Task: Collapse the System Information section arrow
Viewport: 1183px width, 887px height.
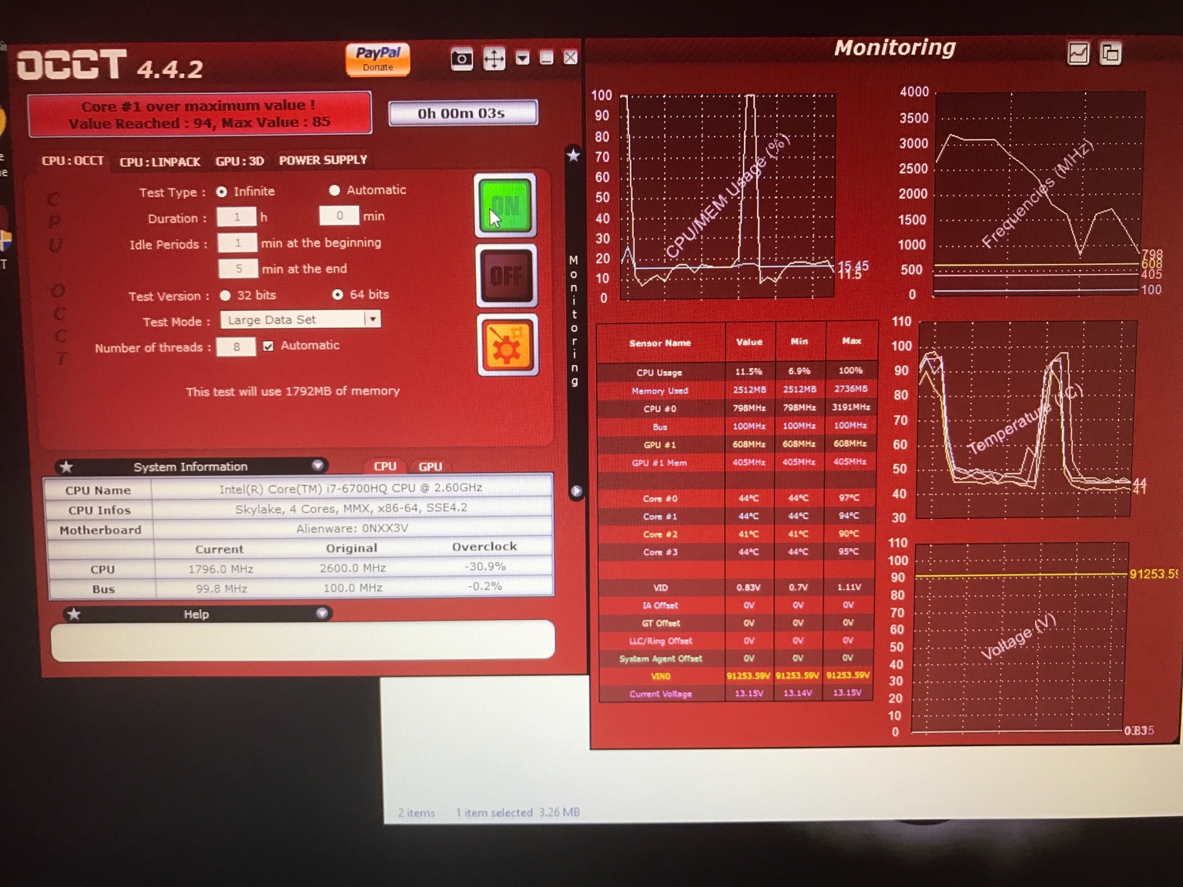Action: [x=317, y=466]
